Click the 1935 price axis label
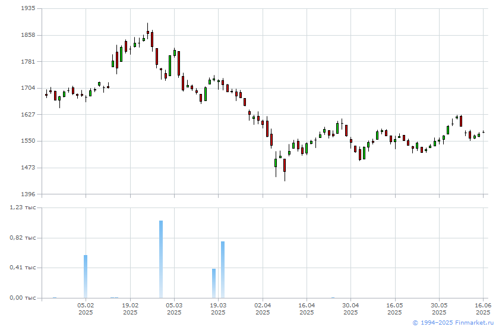 click(28, 8)
